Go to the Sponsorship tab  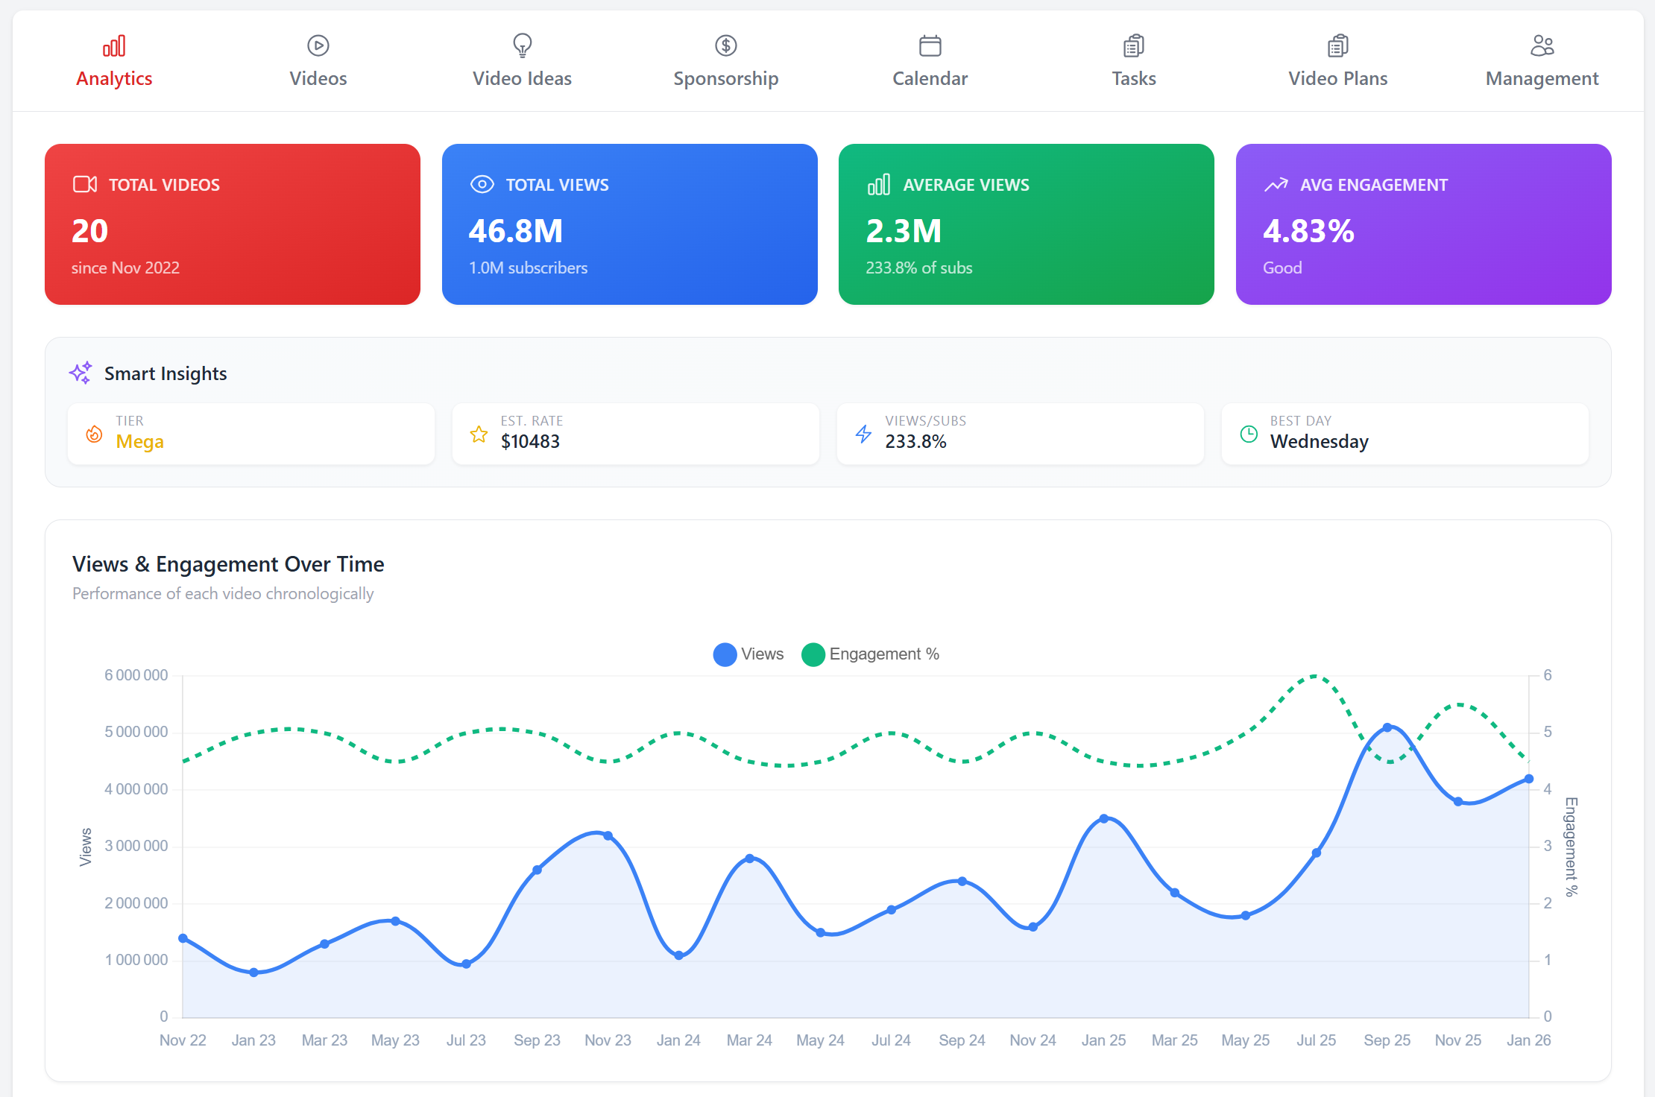coord(726,61)
